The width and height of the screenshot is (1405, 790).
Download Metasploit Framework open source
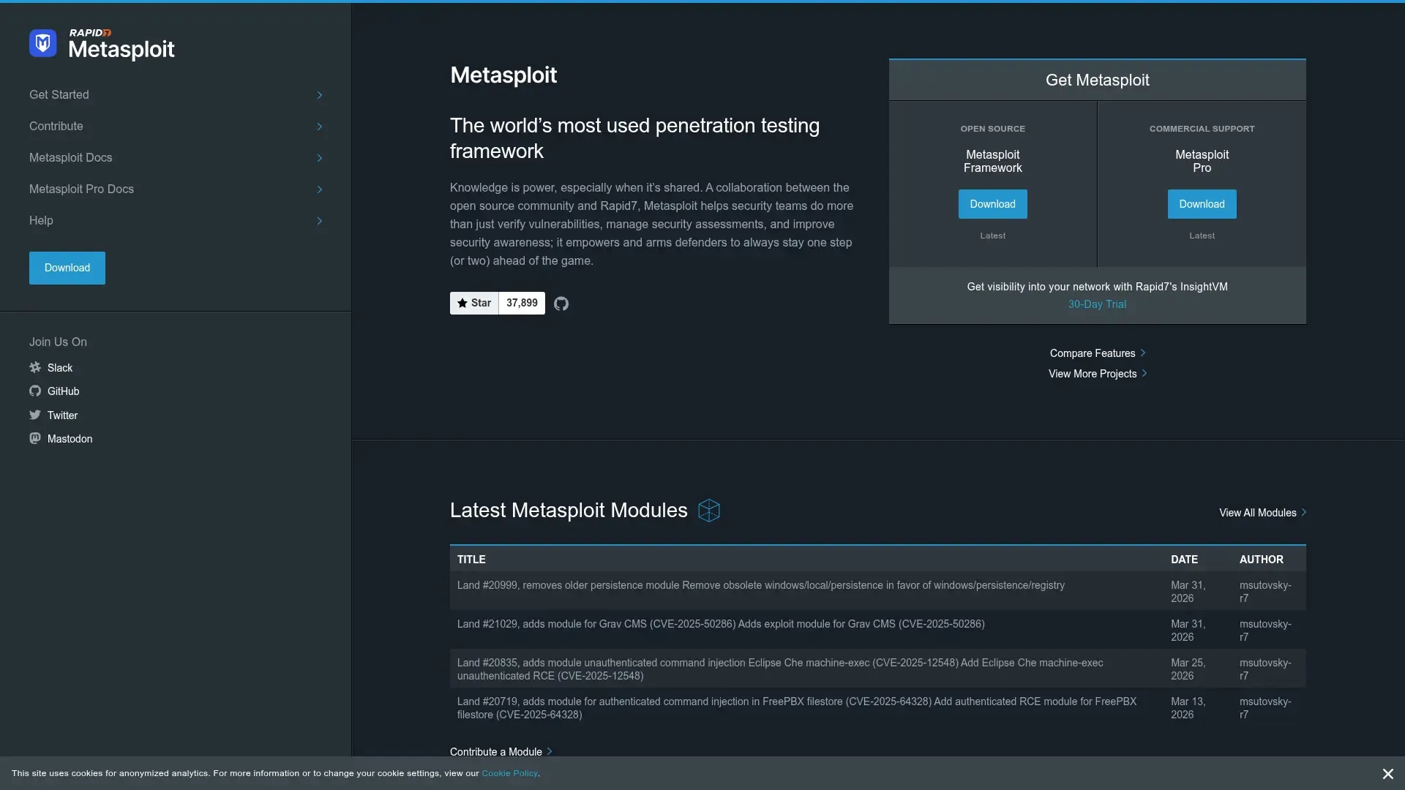point(992,204)
